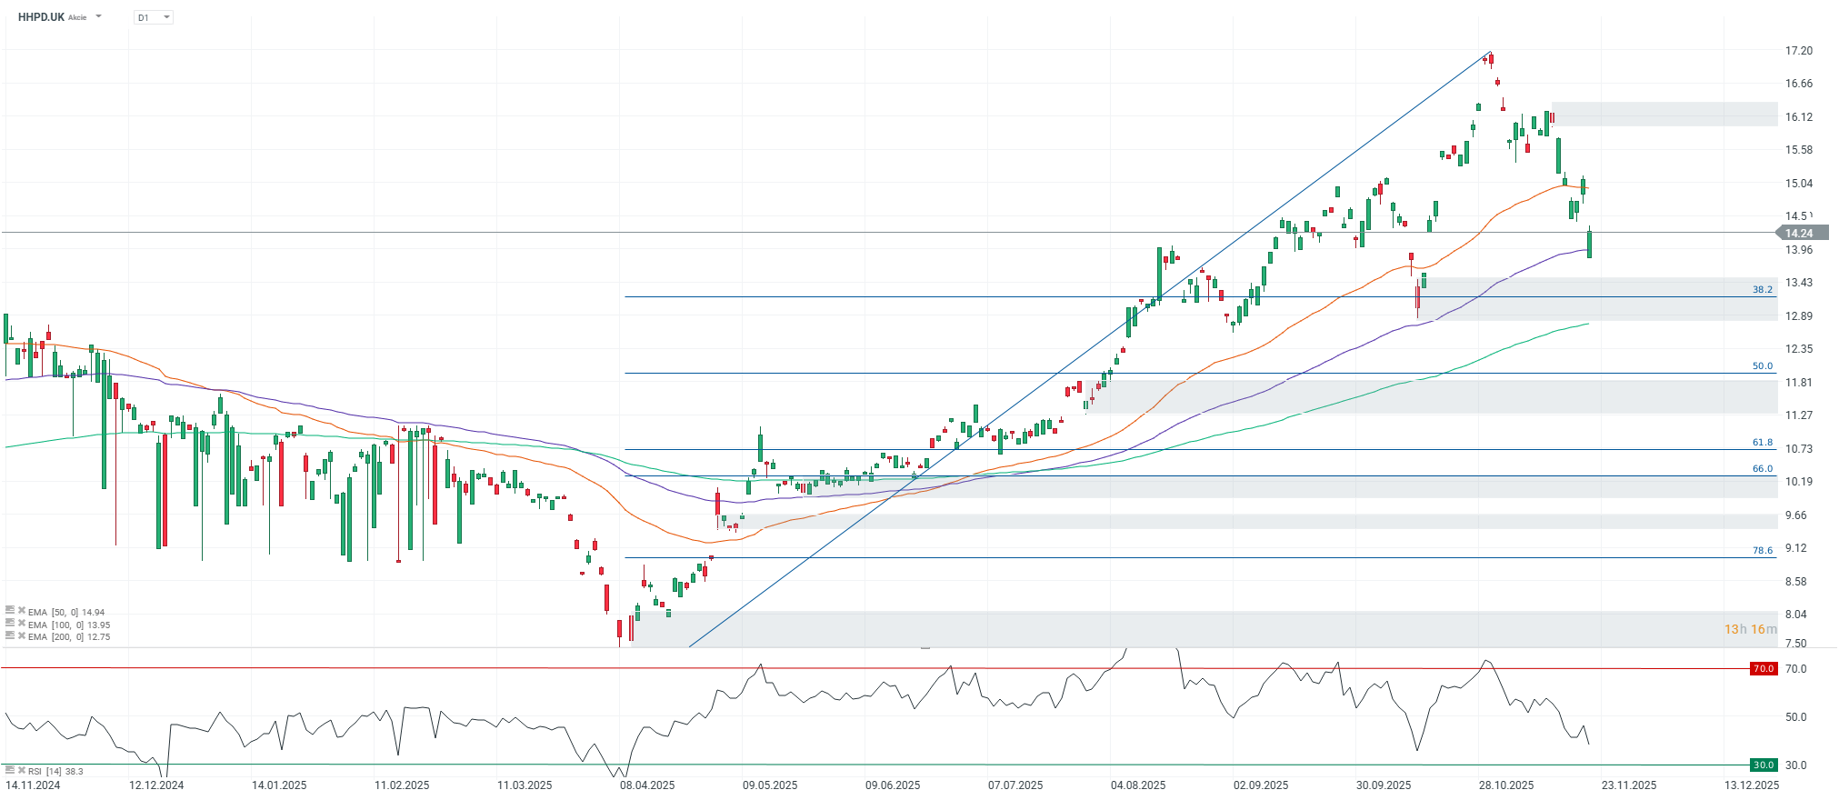1839x800 pixels.
Task: Click the HHPD.UK instrument name
Action: tap(41, 17)
